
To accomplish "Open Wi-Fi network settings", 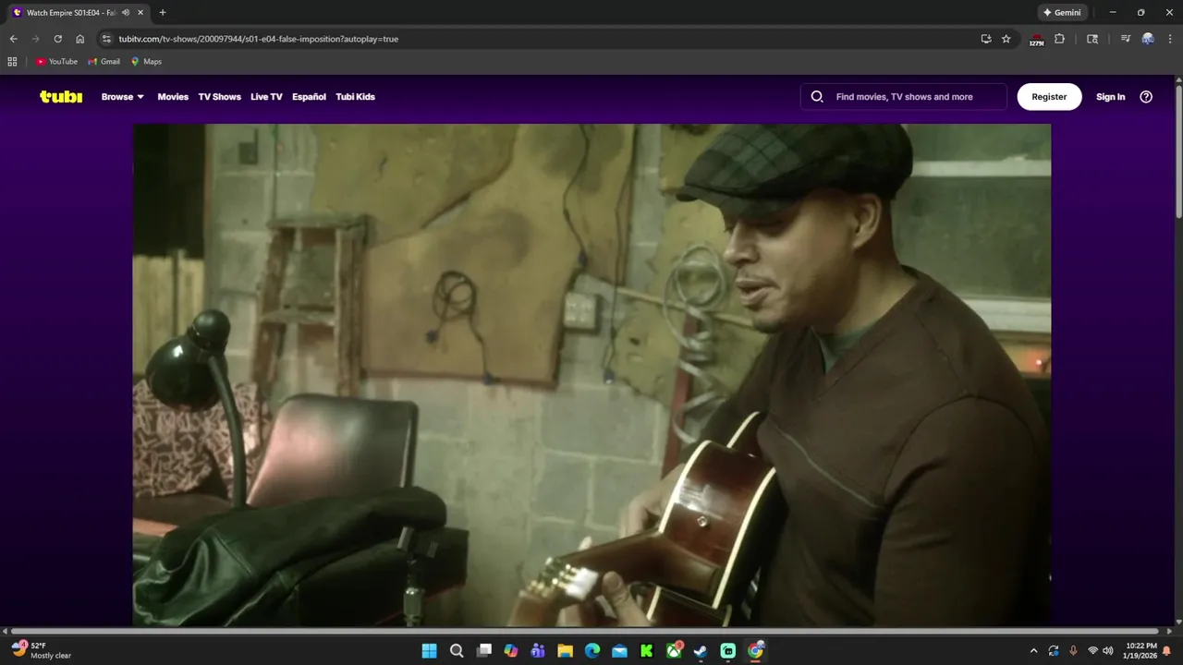I will coord(1092,651).
